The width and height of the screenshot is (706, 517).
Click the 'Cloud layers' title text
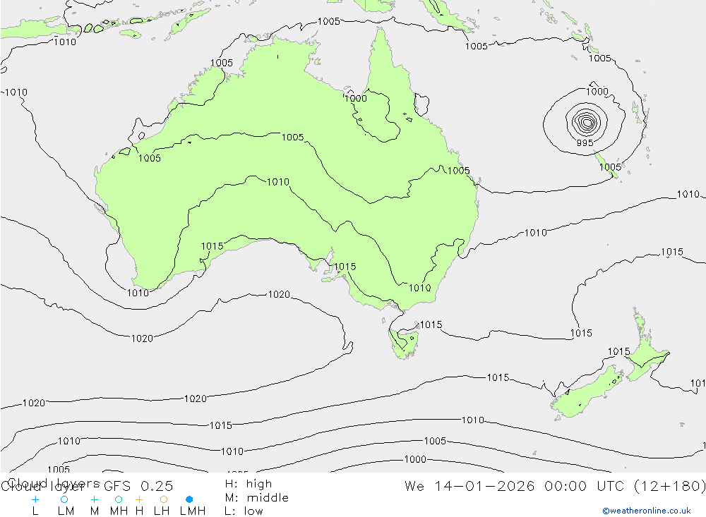point(54,483)
